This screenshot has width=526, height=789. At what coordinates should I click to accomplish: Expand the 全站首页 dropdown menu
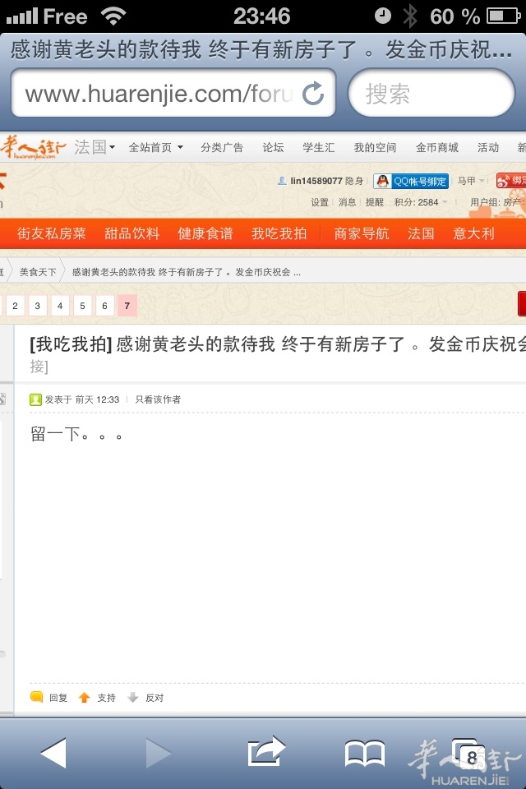(x=155, y=148)
